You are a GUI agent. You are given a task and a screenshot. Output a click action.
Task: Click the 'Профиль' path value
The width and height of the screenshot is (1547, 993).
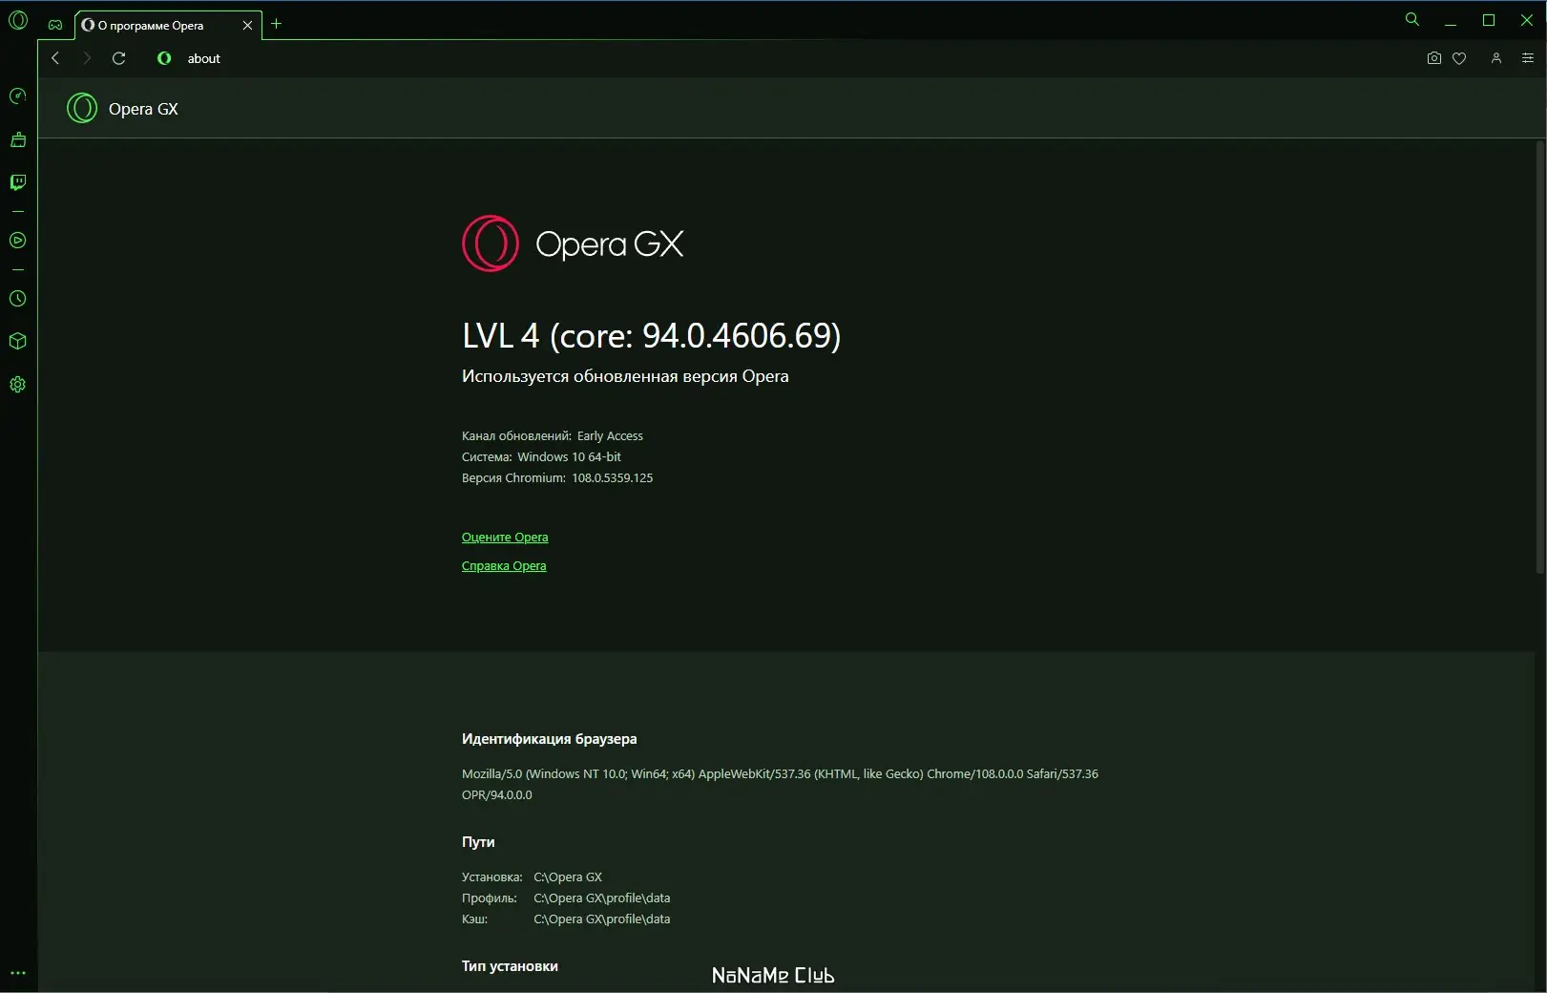coord(602,898)
